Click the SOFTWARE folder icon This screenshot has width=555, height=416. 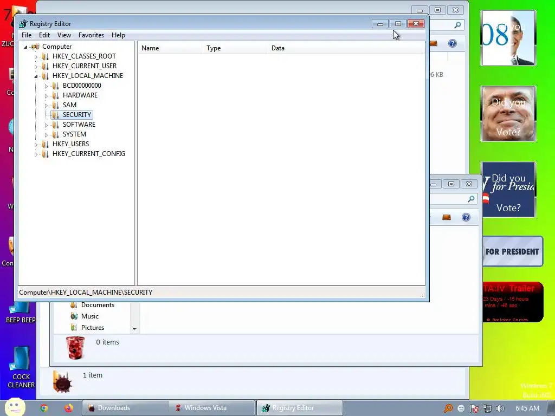(55, 125)
